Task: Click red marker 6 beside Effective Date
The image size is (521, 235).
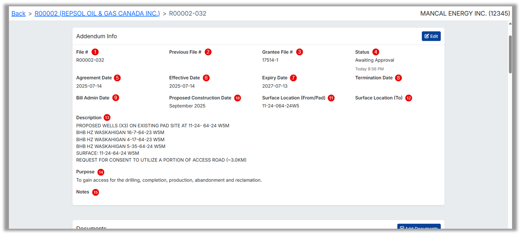Action: pos(206,78)
